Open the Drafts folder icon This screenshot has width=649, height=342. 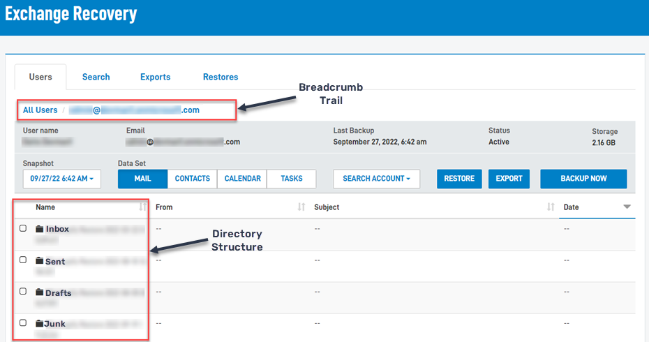[39, 292]
